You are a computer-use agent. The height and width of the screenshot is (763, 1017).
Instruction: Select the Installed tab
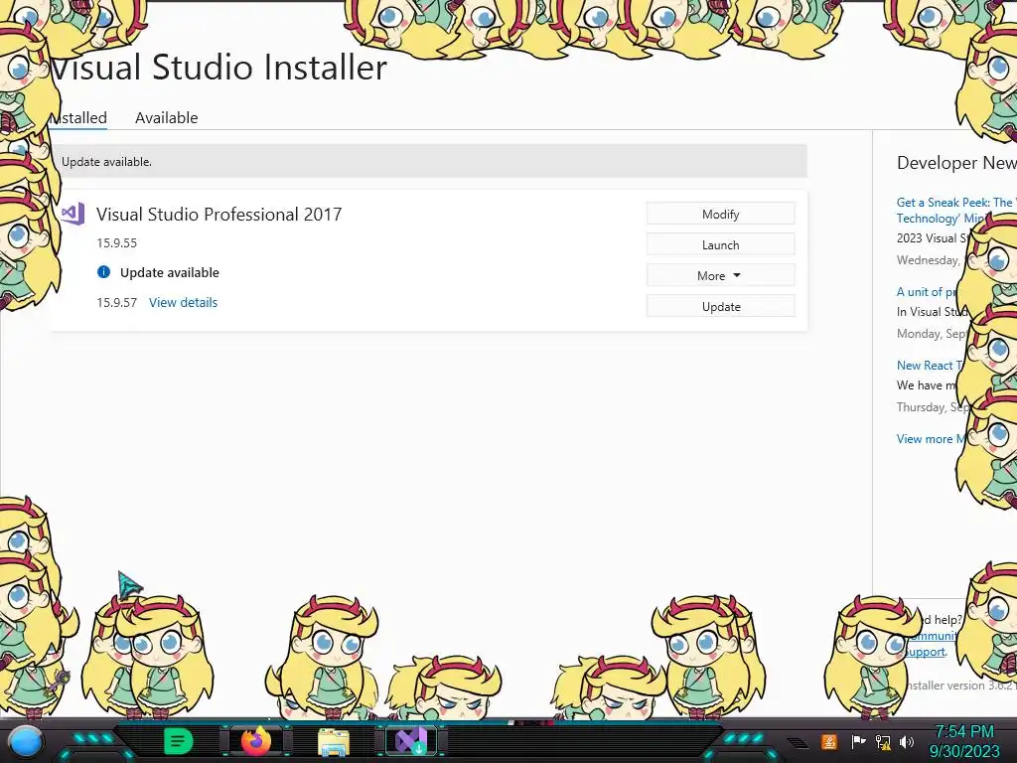pyautogui.click(x=78, y=117)
